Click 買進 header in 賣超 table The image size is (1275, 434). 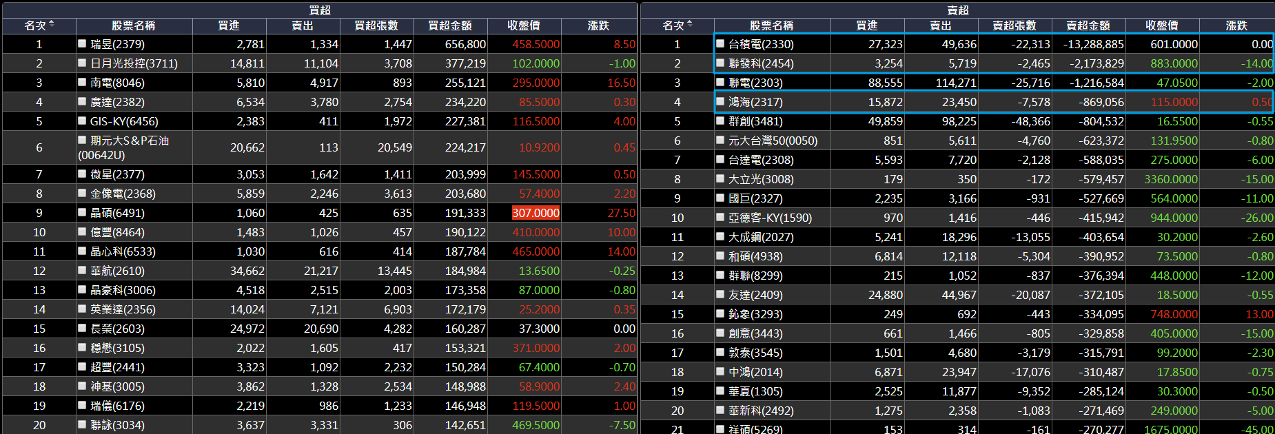(867, 25)
